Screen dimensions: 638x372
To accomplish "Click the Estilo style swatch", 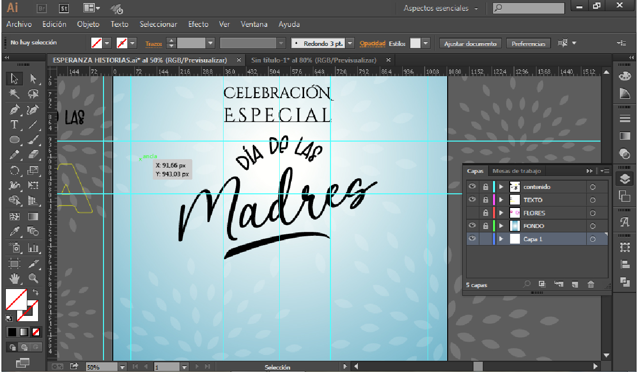I will click(415, 43).
